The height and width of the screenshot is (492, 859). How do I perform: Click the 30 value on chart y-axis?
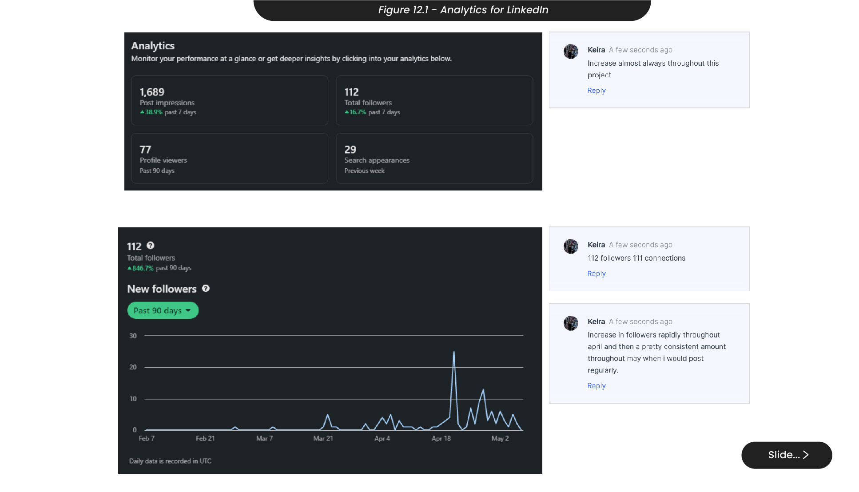133,336
